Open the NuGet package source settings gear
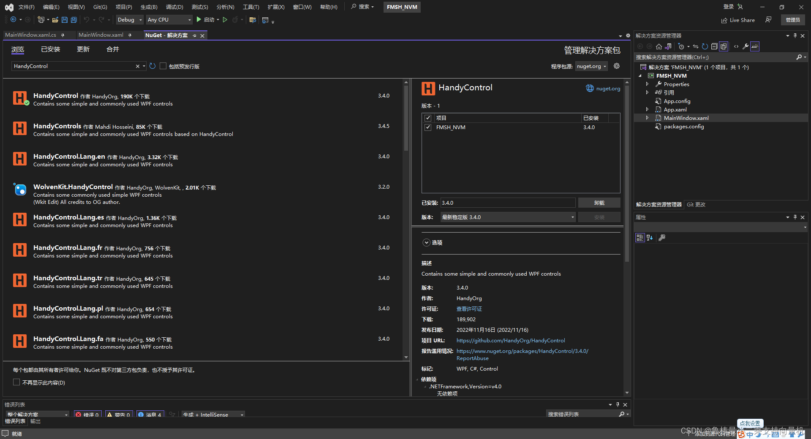The image size is (811, 439). [x=617, y=66]
